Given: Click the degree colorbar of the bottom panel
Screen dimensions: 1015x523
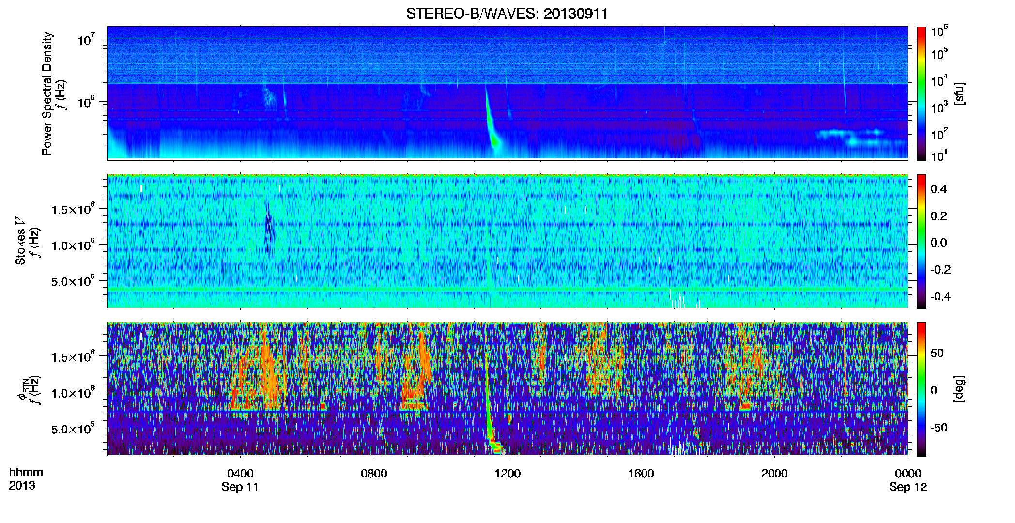Looking at the screenshot, I should pyautogui.click(x=921, y=389).
